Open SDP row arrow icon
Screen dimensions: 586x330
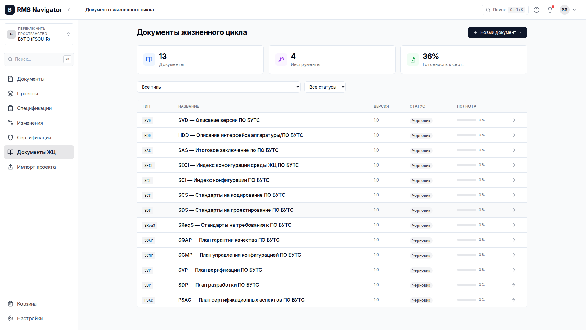tap(513, 285)
